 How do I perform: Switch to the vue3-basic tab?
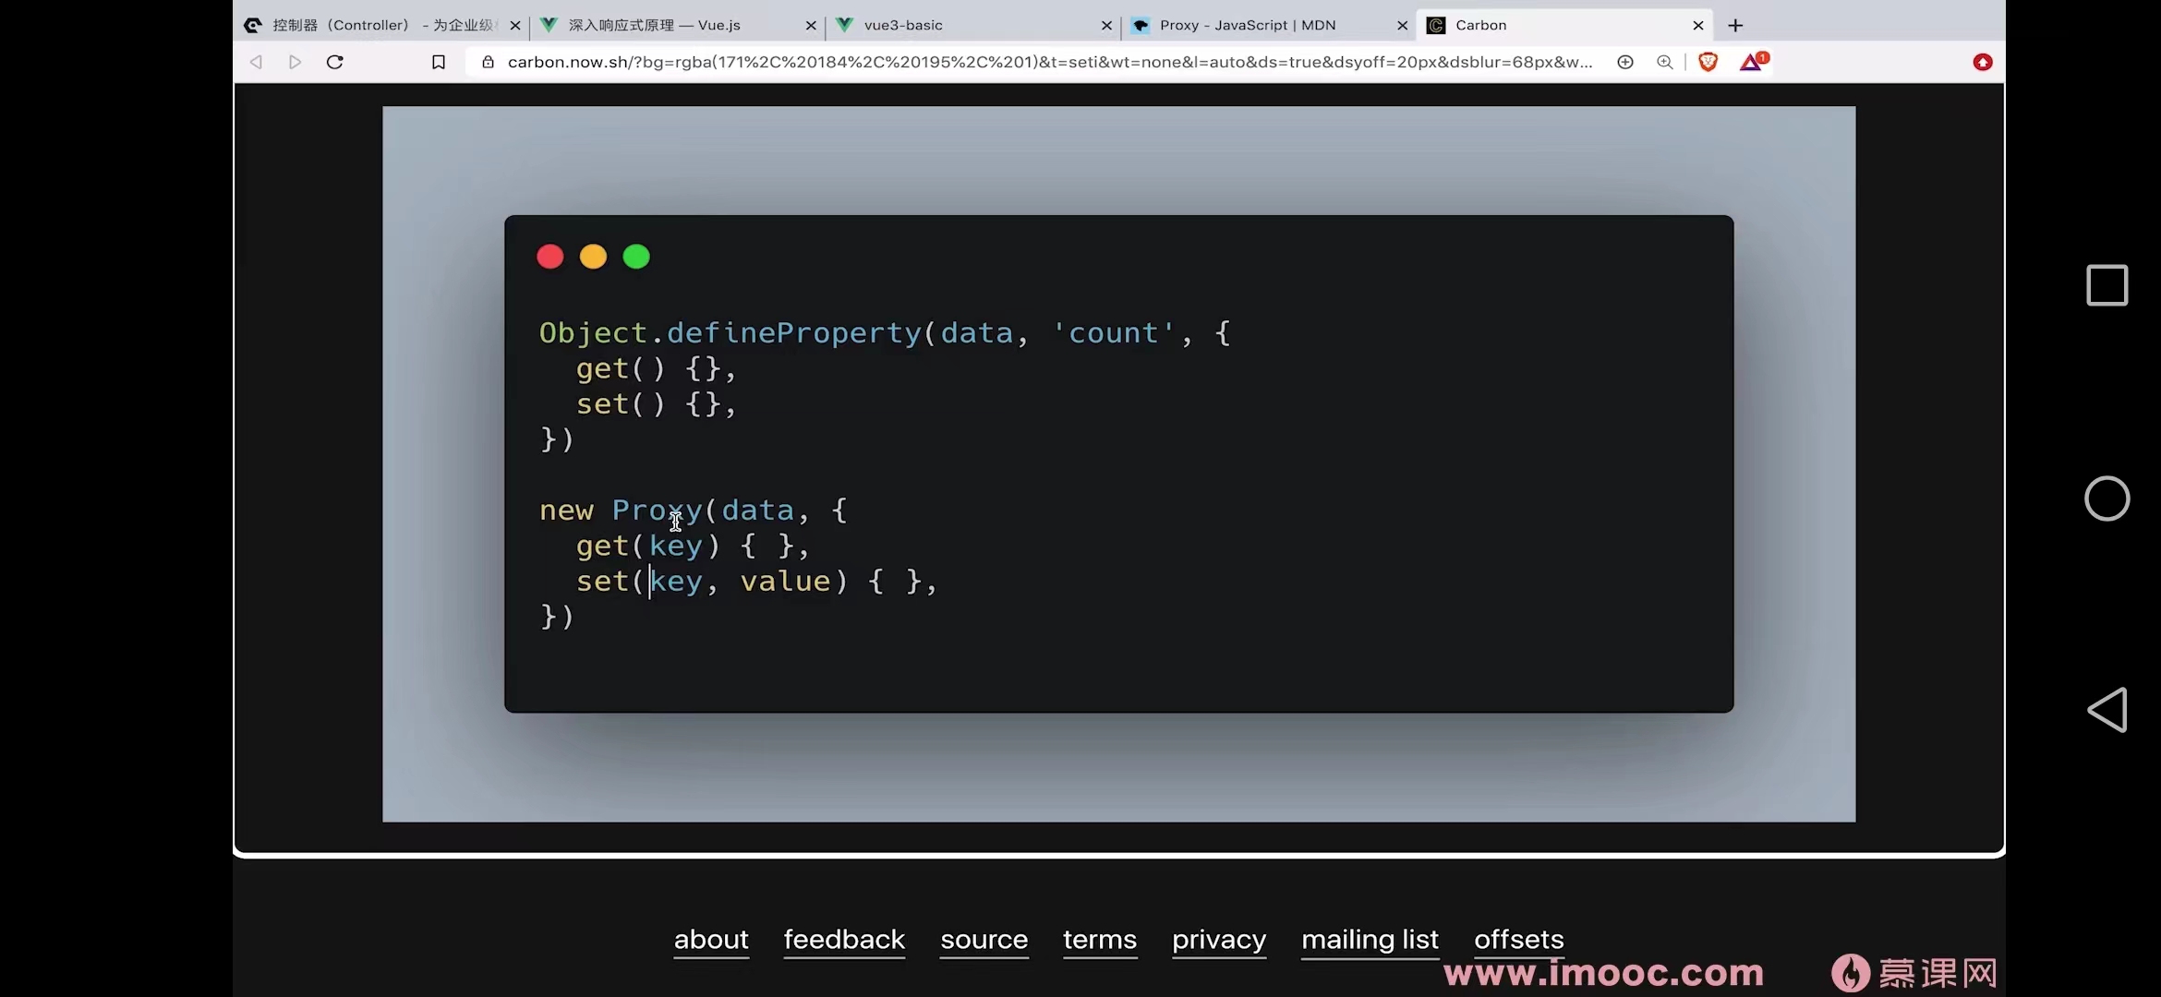point(903,25)
